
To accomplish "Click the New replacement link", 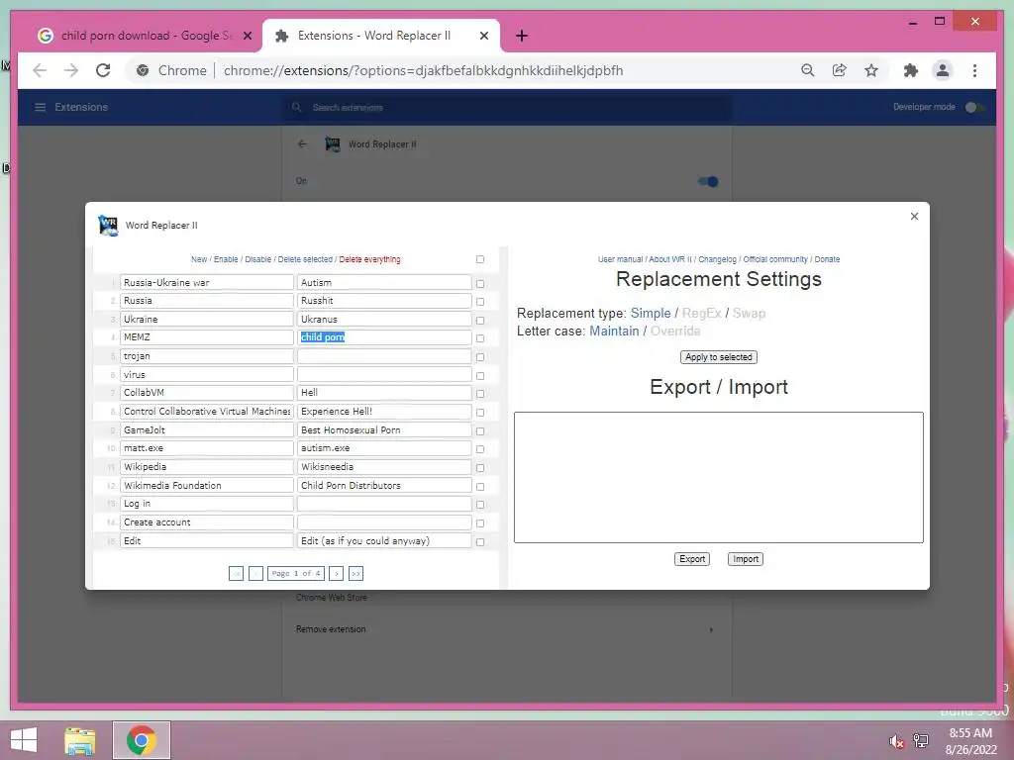I will point(198,259).
